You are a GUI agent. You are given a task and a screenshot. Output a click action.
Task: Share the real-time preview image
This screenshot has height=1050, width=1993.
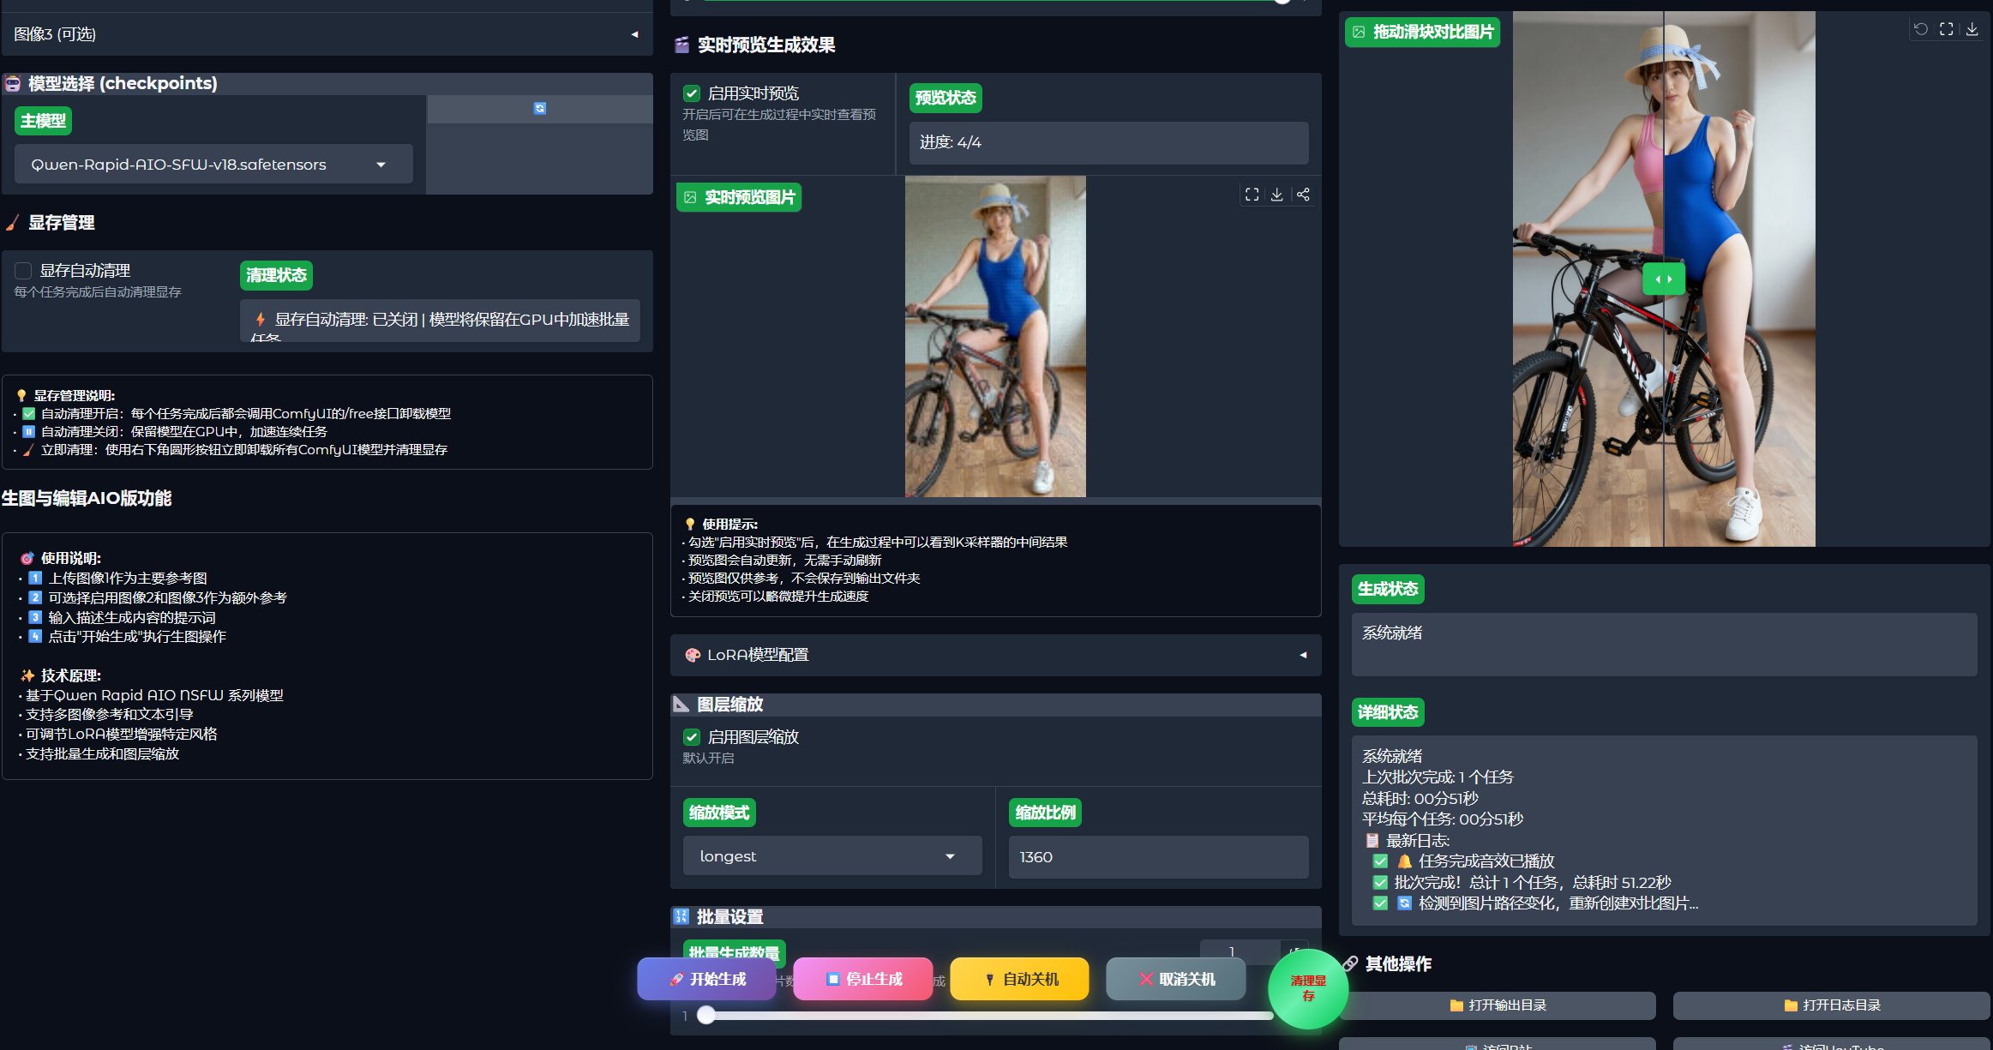point(1303,195)
